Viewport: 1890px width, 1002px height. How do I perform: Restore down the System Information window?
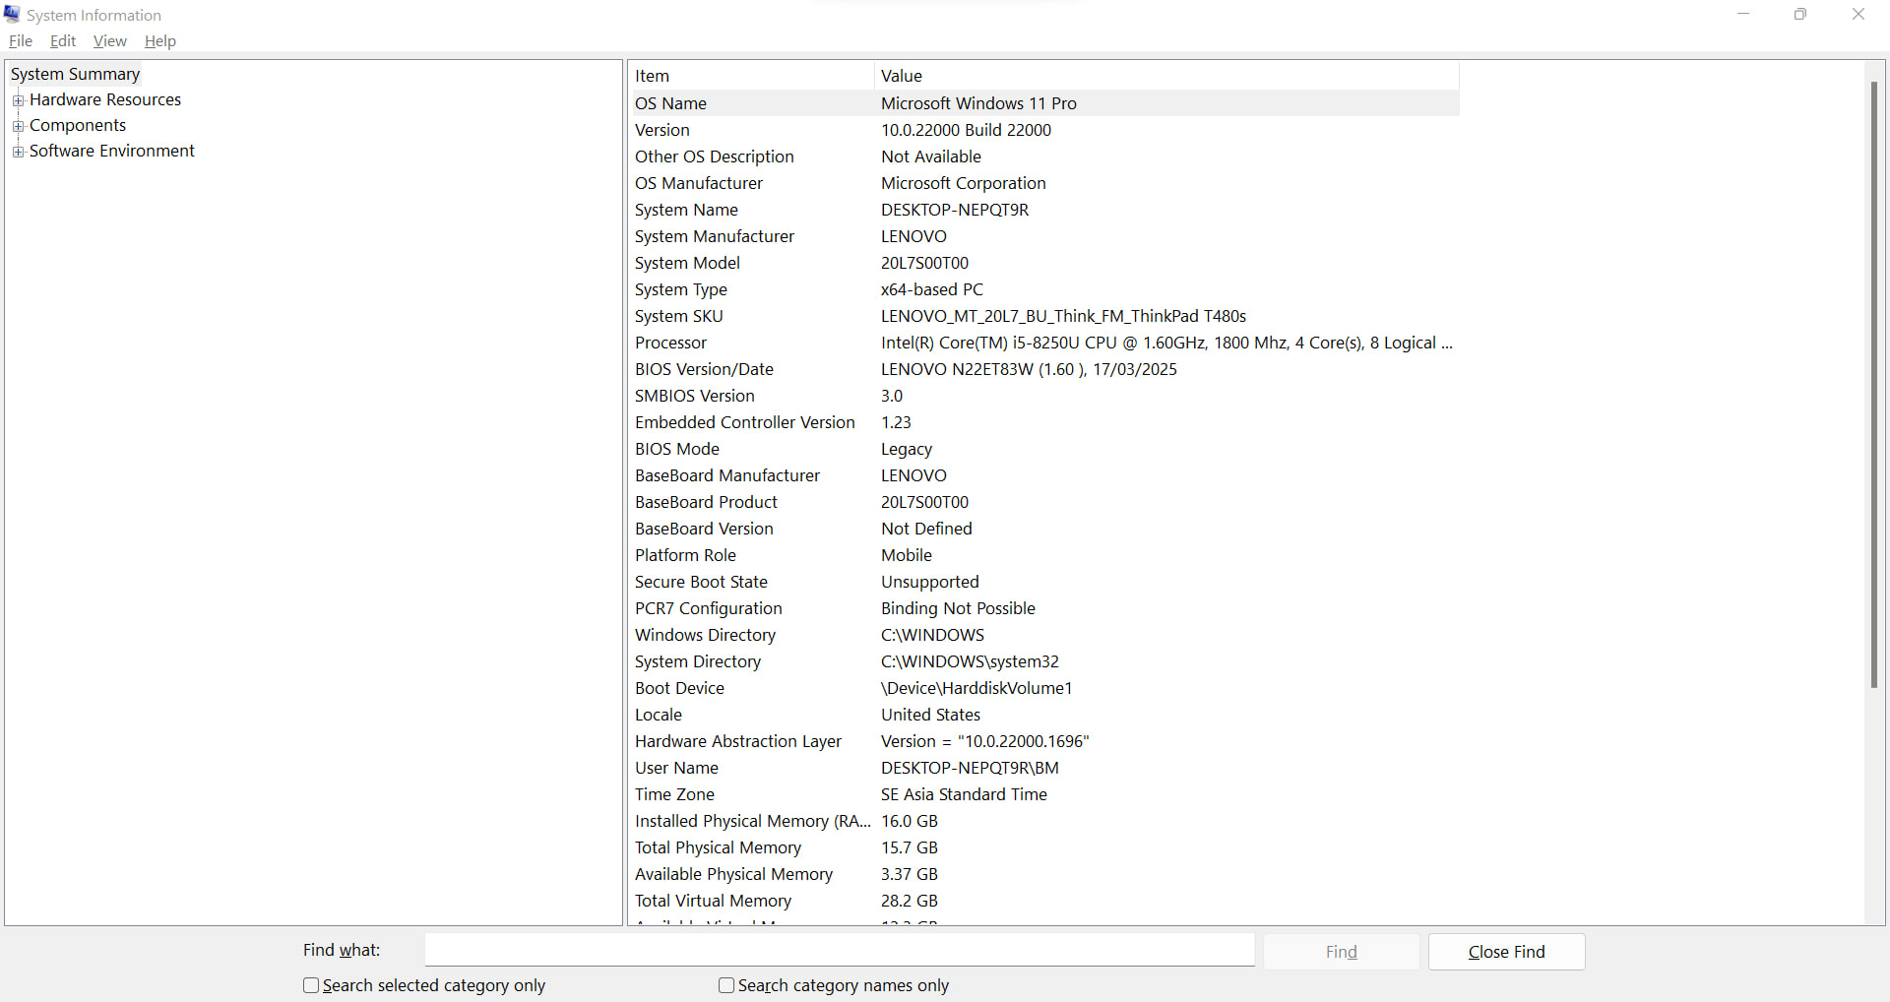point(1800,14)
